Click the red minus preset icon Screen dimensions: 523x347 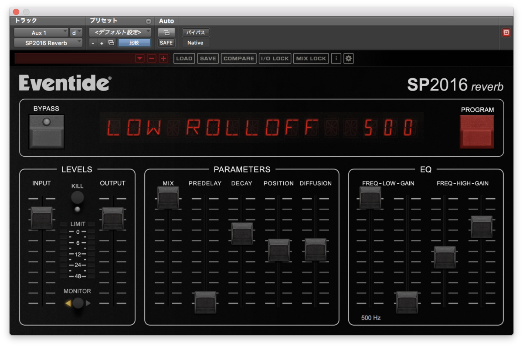(151, 58)
